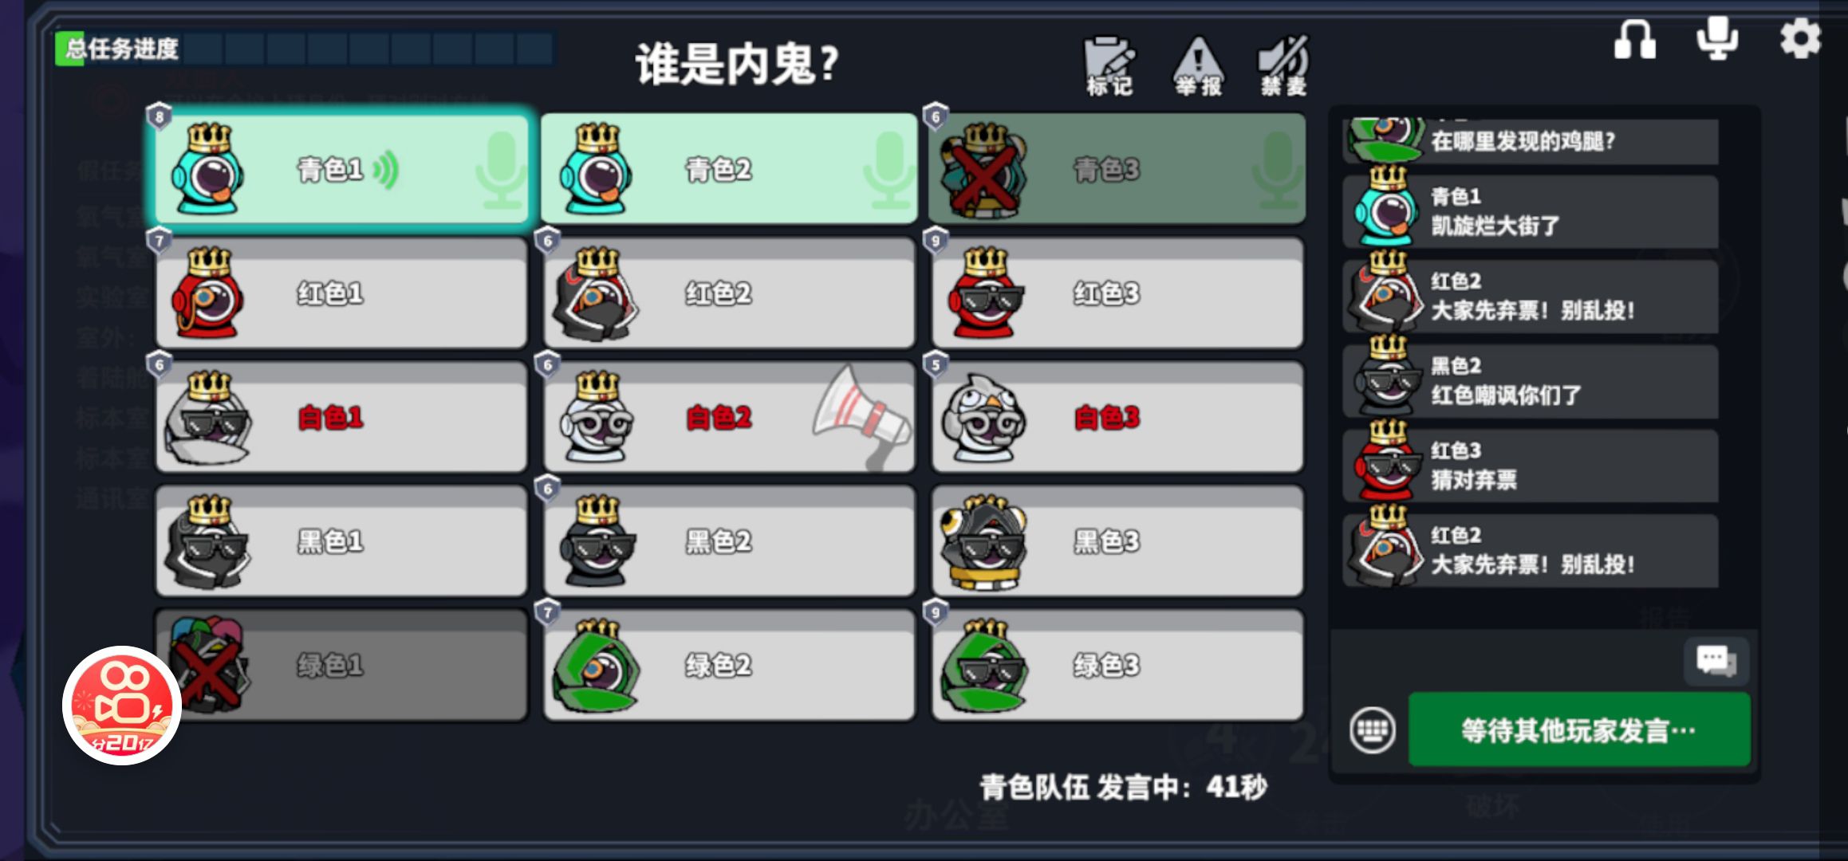Click the 等待其他玩家发言 button
This screenshot has height=861, width=1848.
1579,729
